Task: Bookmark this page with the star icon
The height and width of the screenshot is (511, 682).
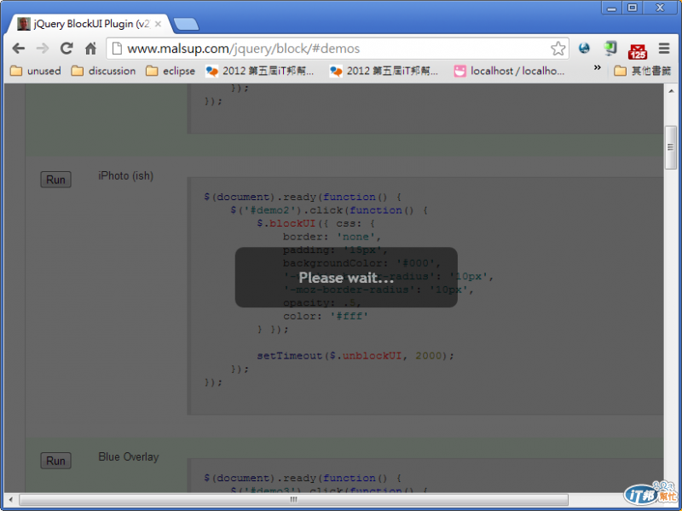Action: [558, 49]
